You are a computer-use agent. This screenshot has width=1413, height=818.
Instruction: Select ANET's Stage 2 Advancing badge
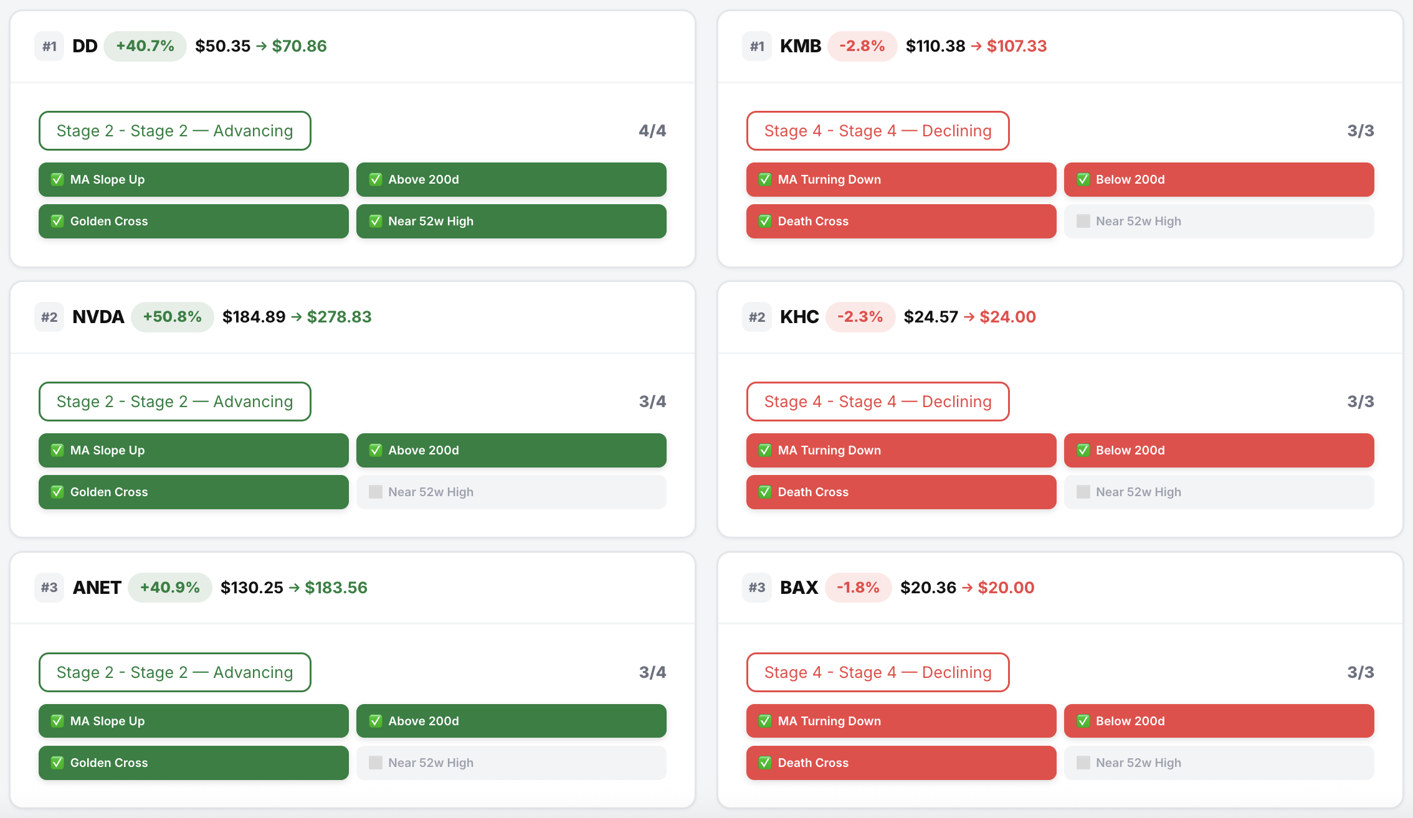[x=174, y=673]
